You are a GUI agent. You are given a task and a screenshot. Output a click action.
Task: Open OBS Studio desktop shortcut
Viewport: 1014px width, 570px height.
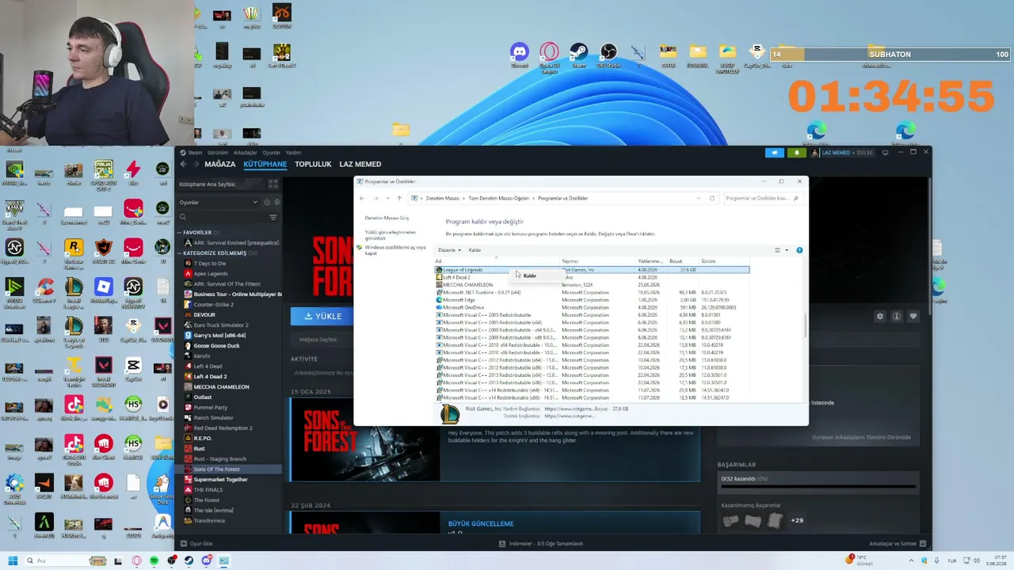click(x=608, y=54)
